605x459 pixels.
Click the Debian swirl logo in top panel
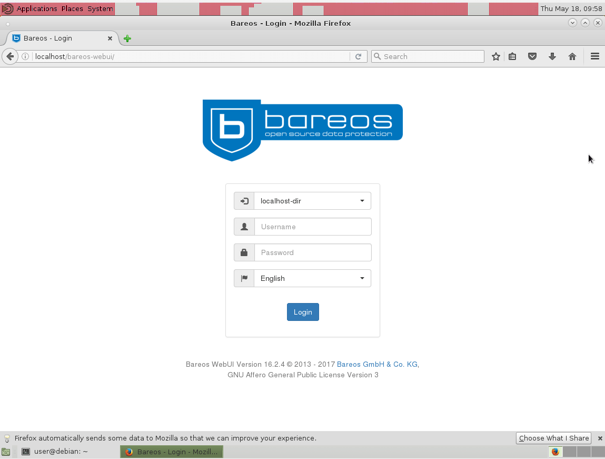[8, 8]
